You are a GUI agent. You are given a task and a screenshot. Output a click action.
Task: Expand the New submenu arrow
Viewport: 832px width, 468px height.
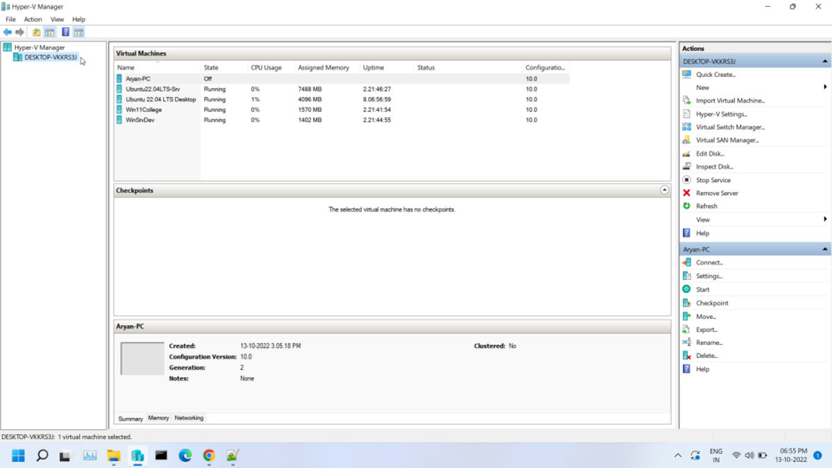(825, 87)
